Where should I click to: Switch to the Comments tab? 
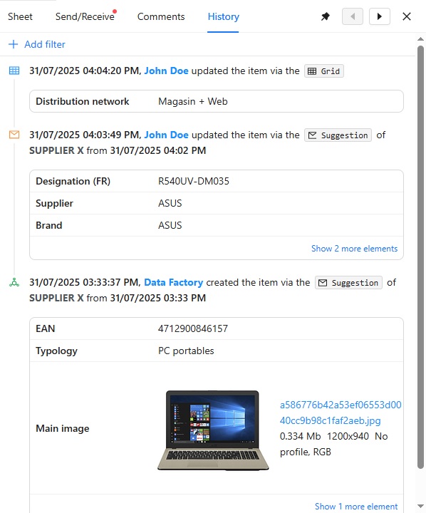point(161,16)
